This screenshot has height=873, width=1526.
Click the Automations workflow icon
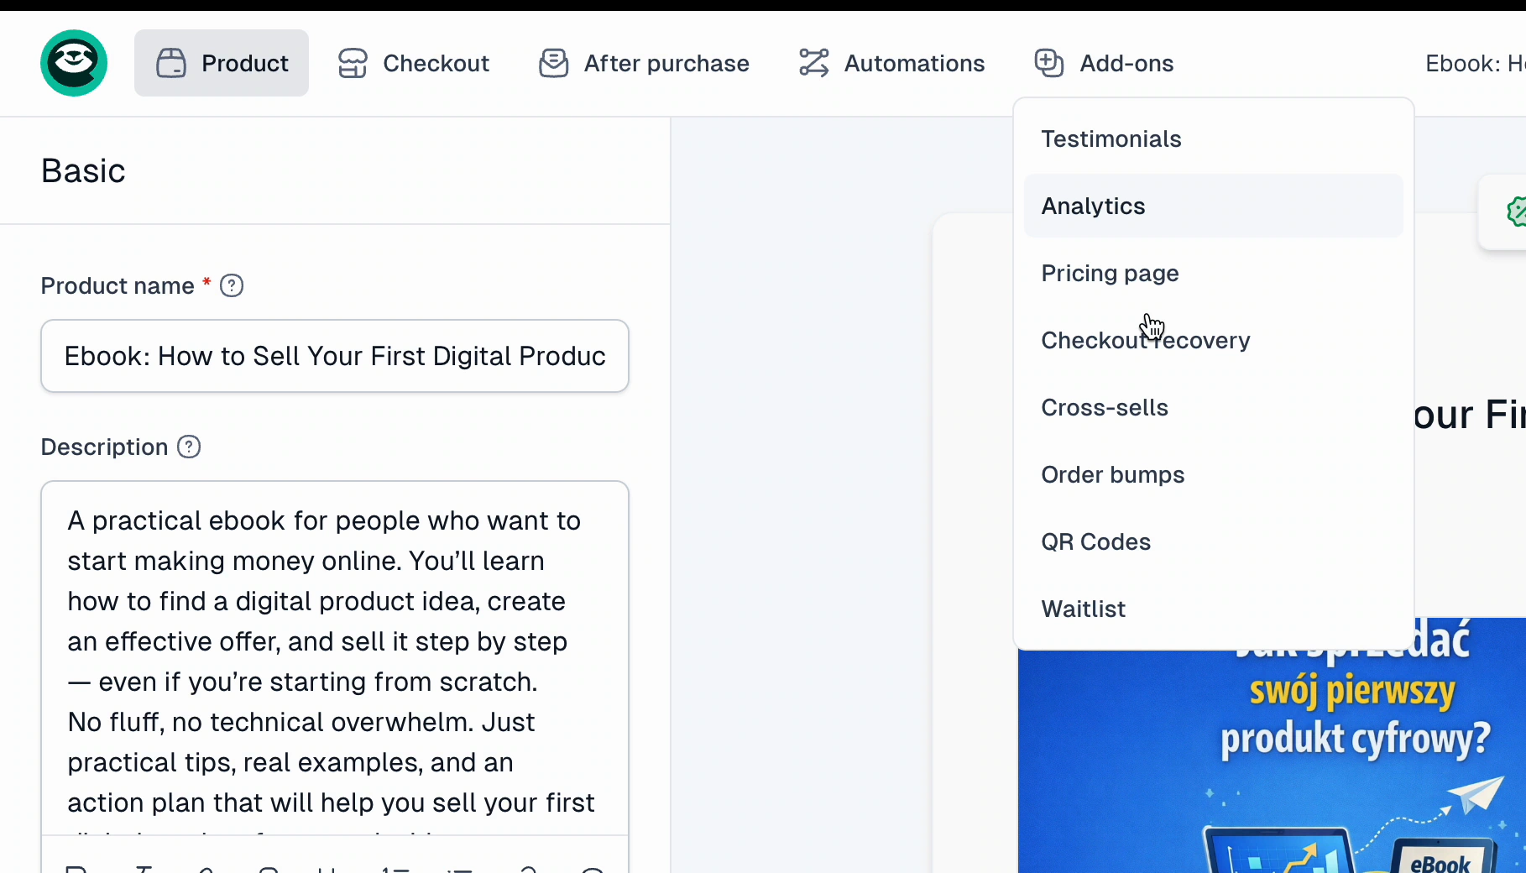pyautogui.click(x=813, y=63)
